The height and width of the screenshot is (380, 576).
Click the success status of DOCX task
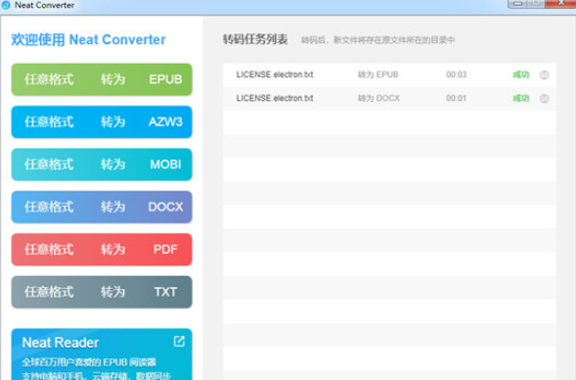(521, 98)
